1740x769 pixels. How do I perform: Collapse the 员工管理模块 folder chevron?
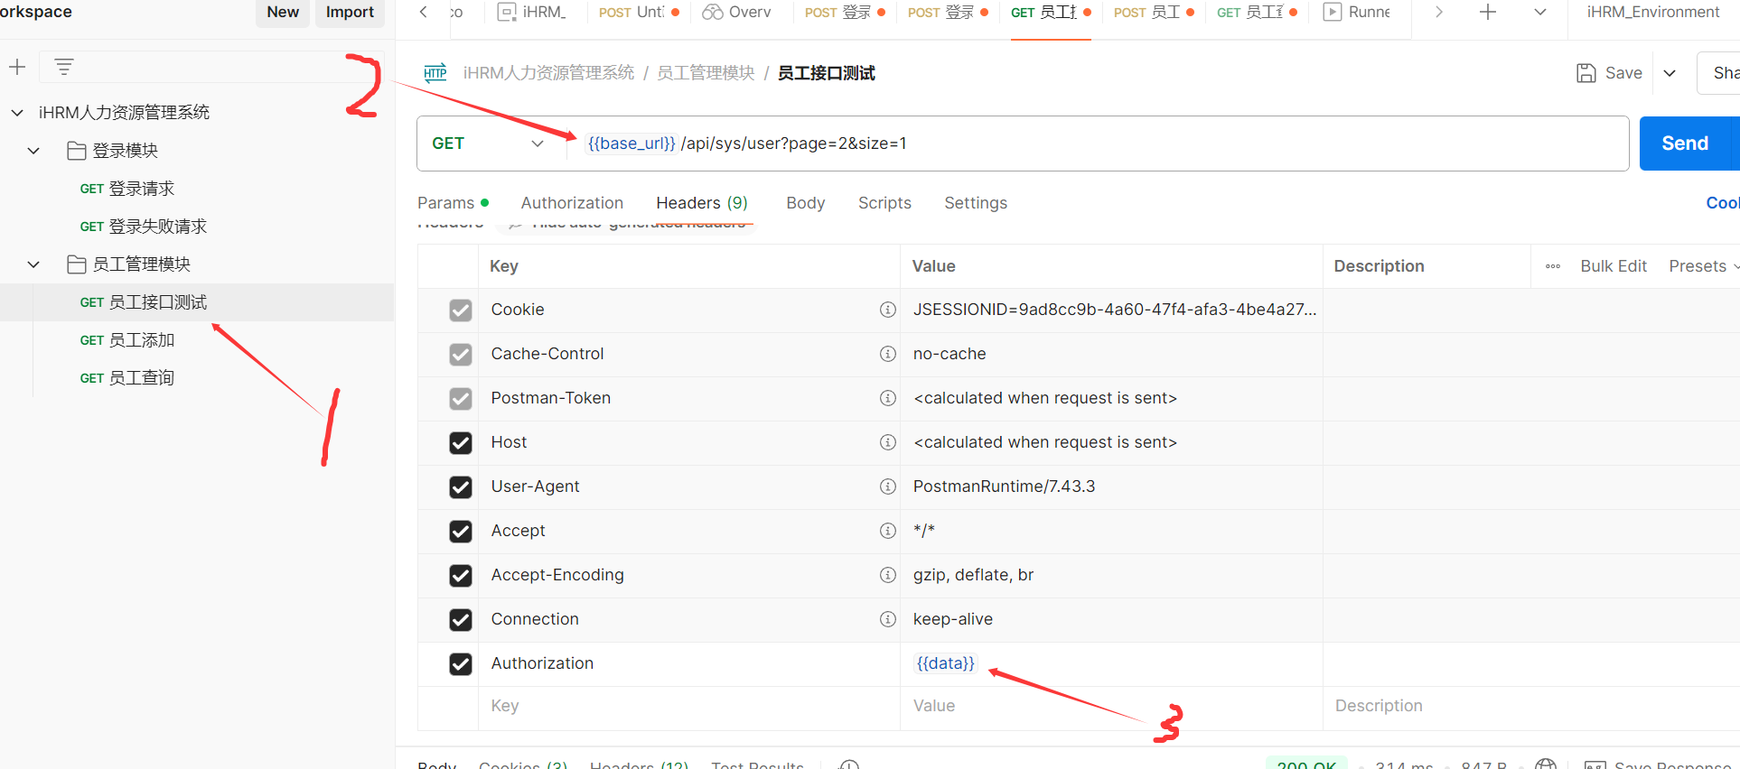coord(33,264)
